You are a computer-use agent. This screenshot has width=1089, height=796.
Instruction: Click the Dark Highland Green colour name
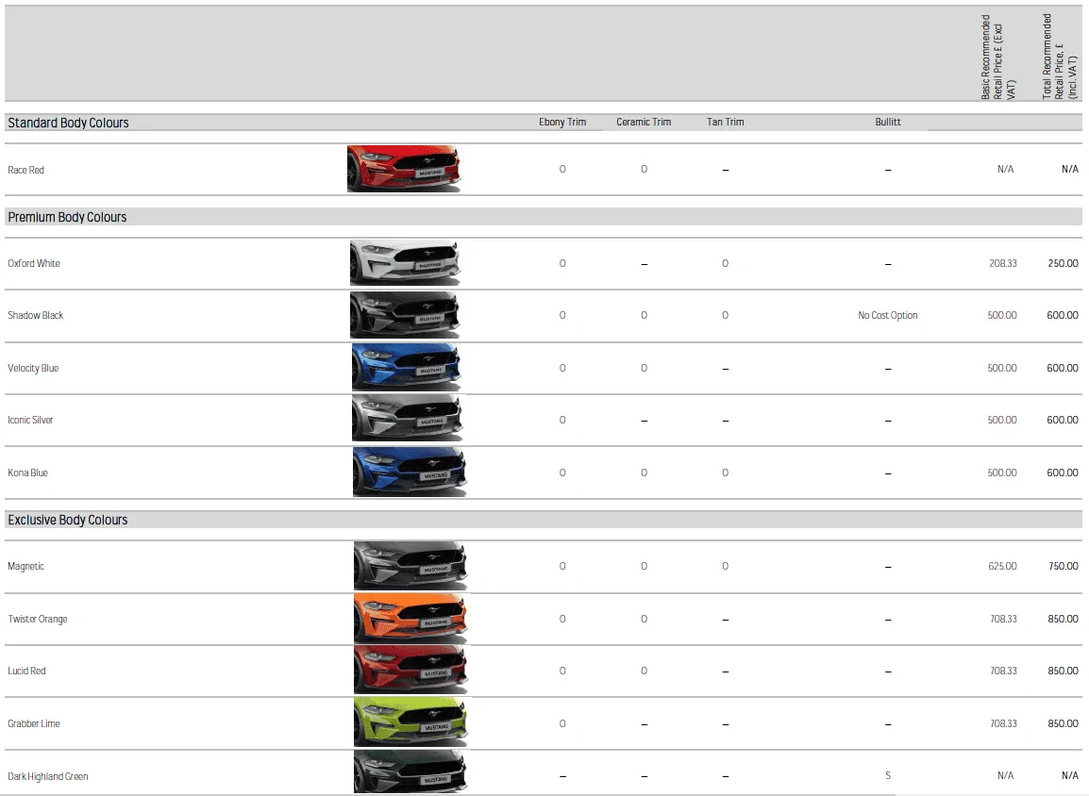pos(48,776)
